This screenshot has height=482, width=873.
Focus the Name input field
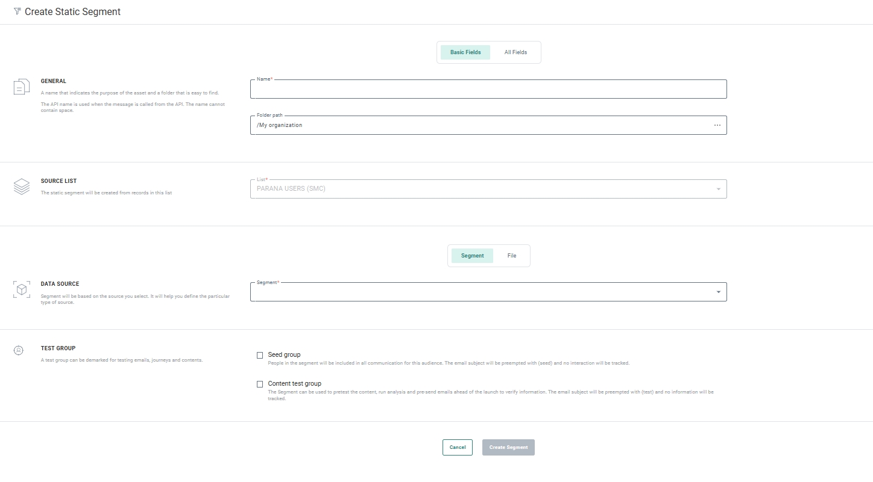click(x=488, y=90)
